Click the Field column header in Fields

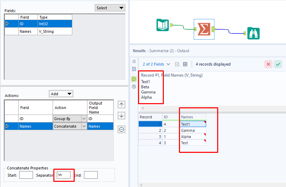point(28,17)
